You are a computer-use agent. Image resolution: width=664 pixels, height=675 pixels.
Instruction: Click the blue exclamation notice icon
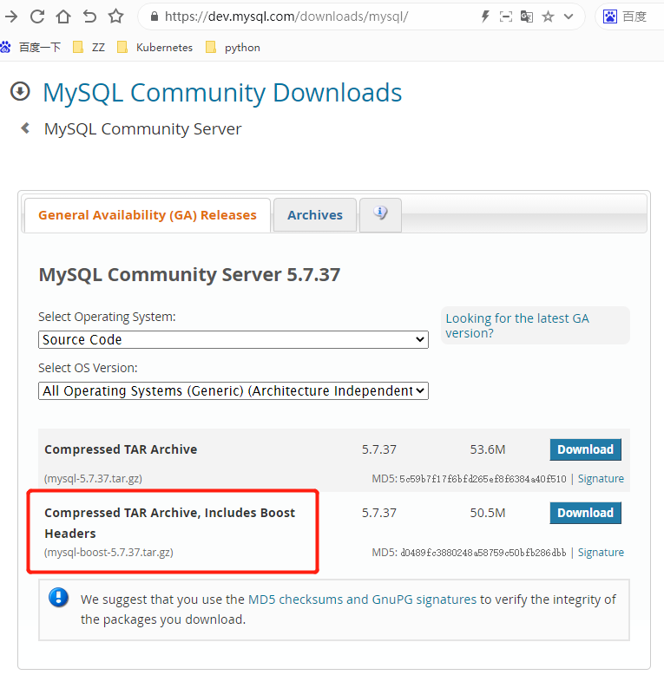[x=58, y=598]
